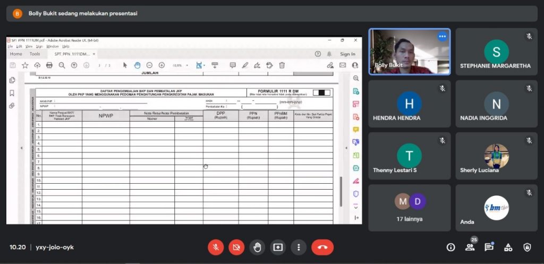Raise hand in the meeting
Image resolution: width=544 pixels, height=264 pixels.
257,248
